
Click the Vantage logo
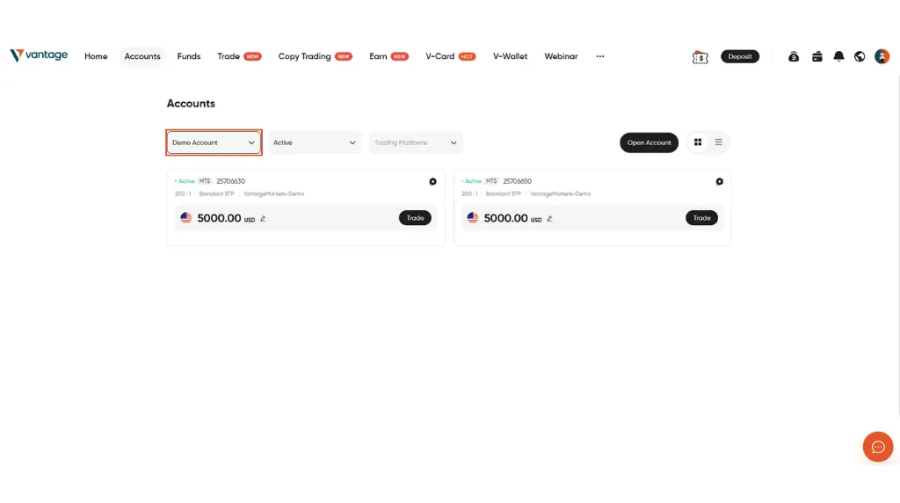click(39, 55)
